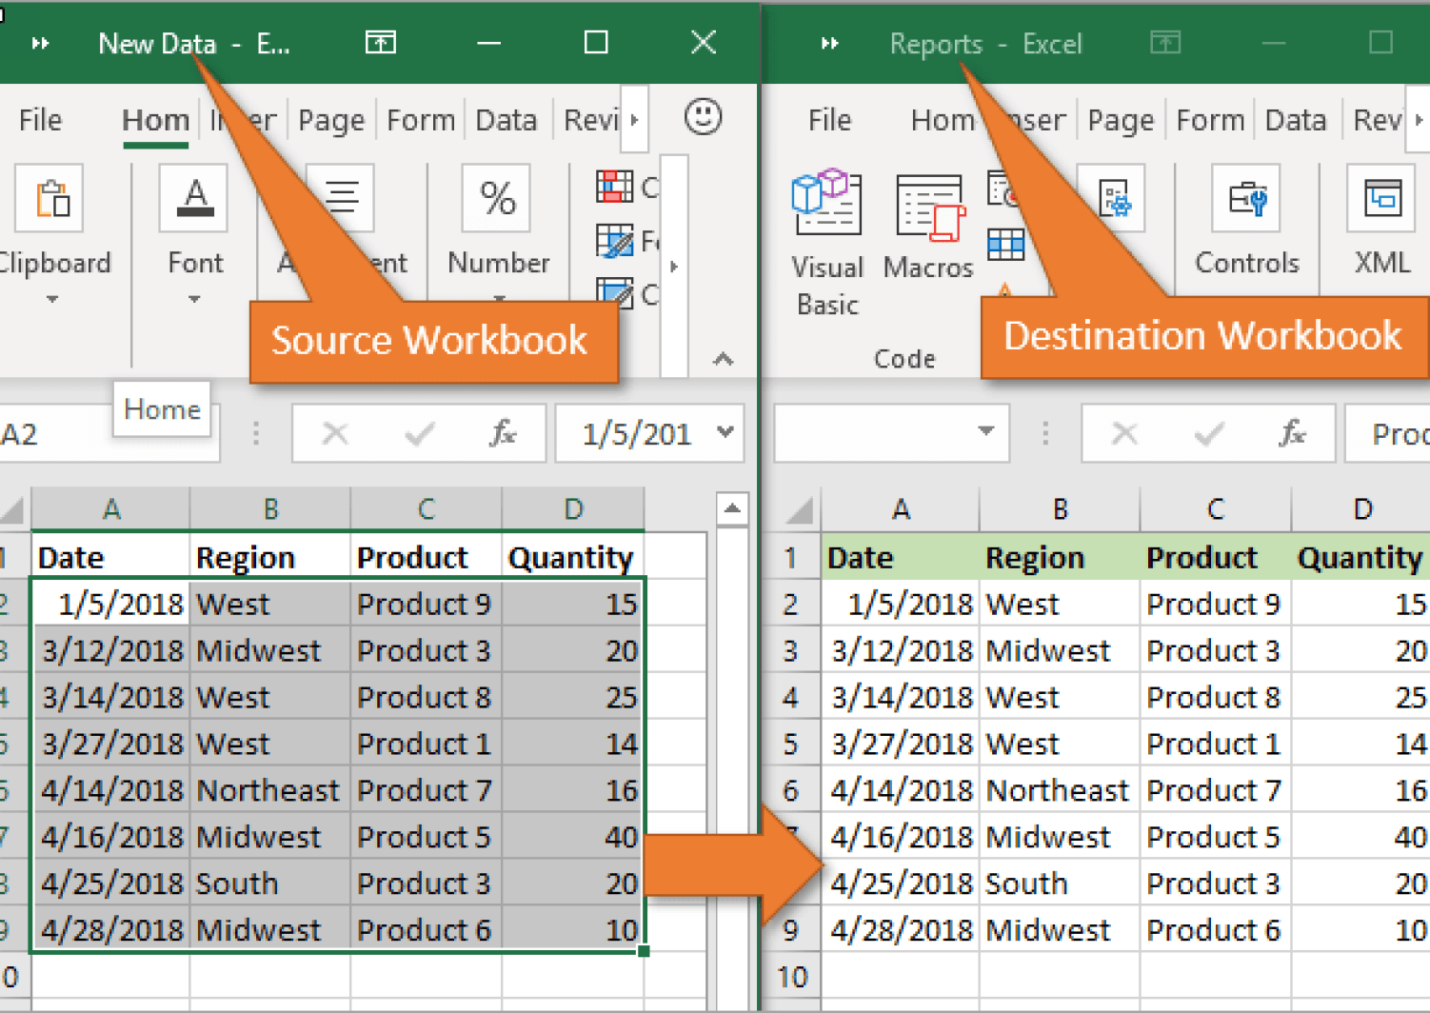This screenshot has width=1430, height=1013.
Task: Click the smiley feedback icon
Action: click(702, 118)
